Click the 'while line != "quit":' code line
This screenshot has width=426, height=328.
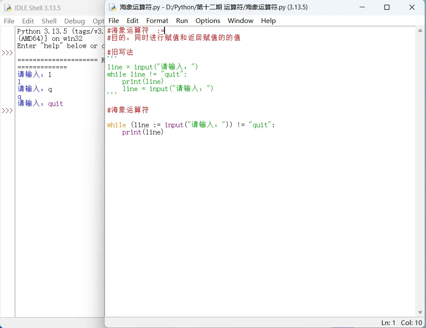(147, 74)
